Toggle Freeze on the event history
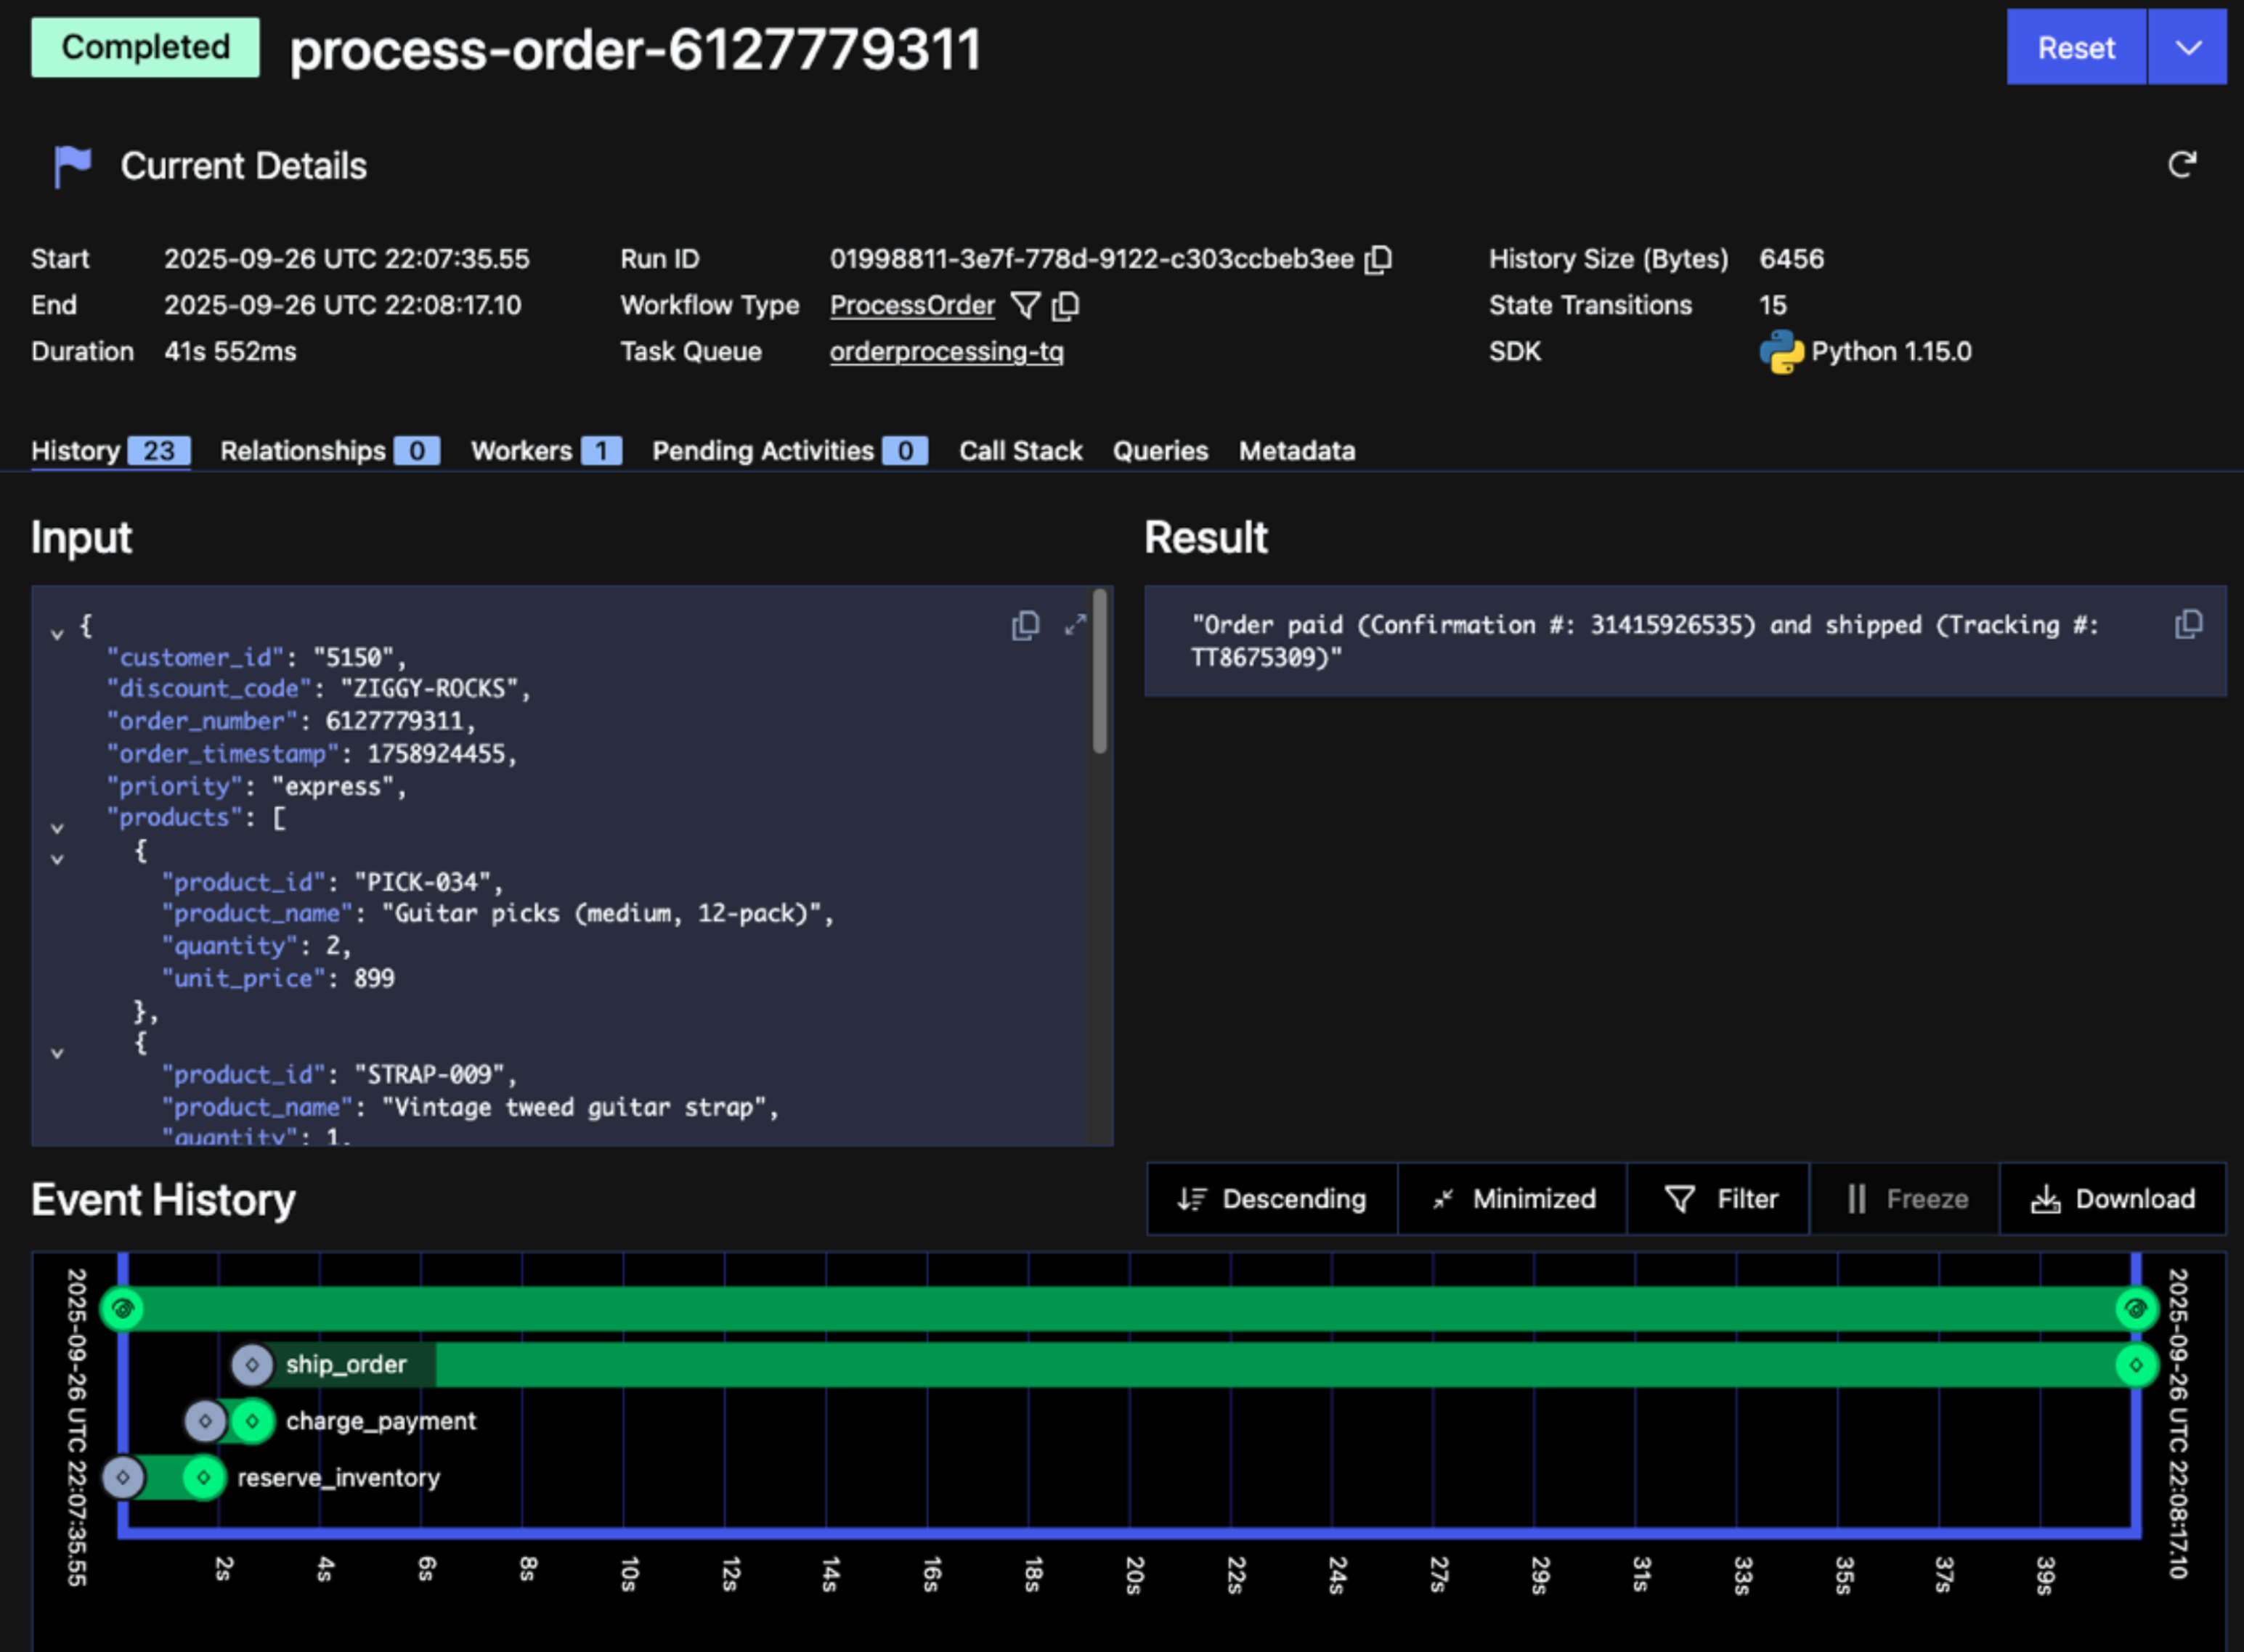This screenshot has width=2244, height=1652. (1906, 1199)
